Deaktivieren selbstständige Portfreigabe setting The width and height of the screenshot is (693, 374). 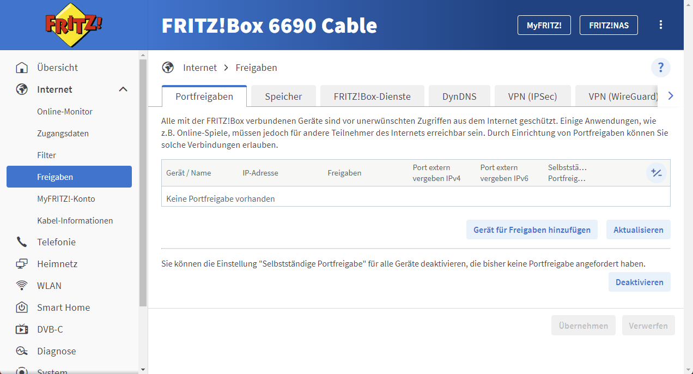[639, 282]
